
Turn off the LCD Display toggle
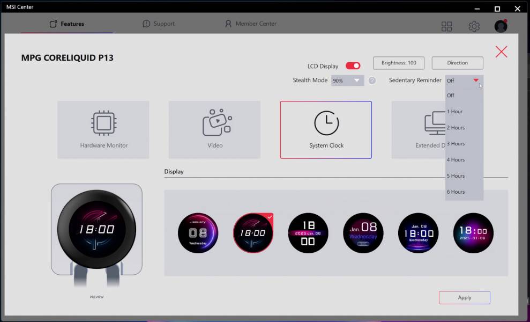(353, 66)
